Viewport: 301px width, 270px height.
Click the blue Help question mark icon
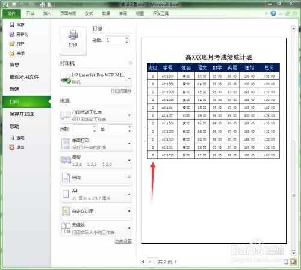click(x=273, y=13)
